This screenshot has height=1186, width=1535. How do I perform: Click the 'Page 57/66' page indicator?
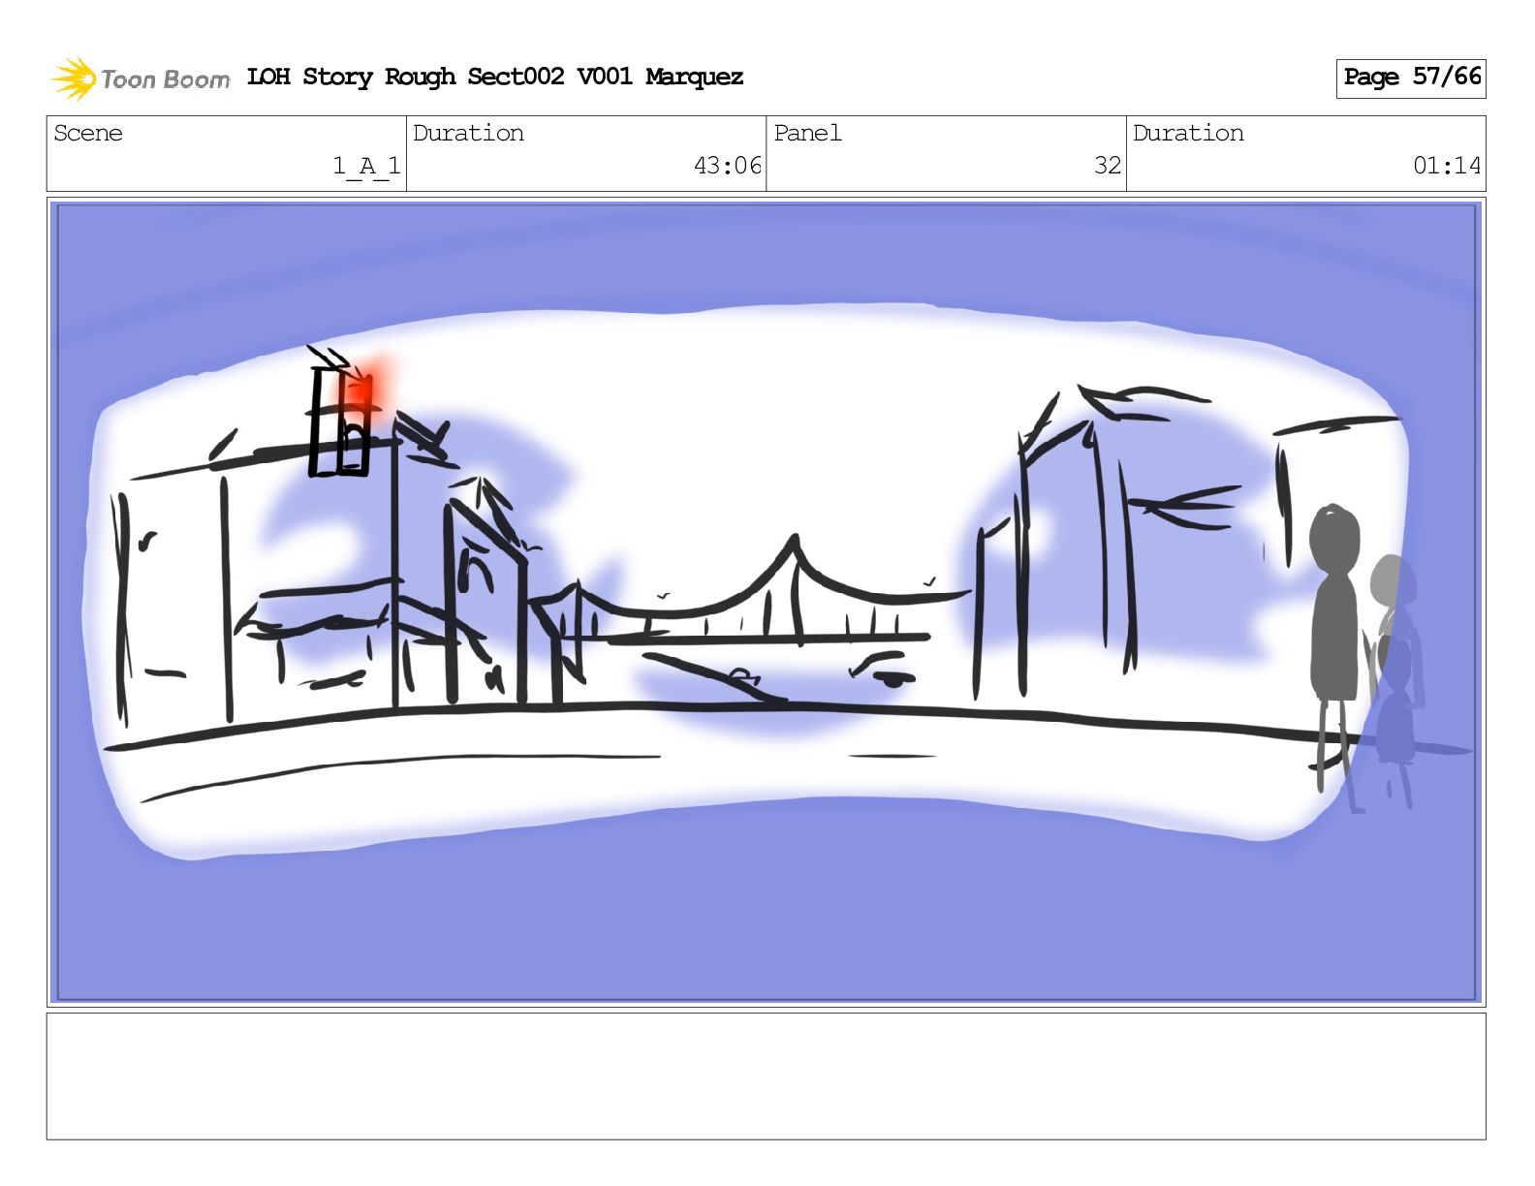(1411, 78)
